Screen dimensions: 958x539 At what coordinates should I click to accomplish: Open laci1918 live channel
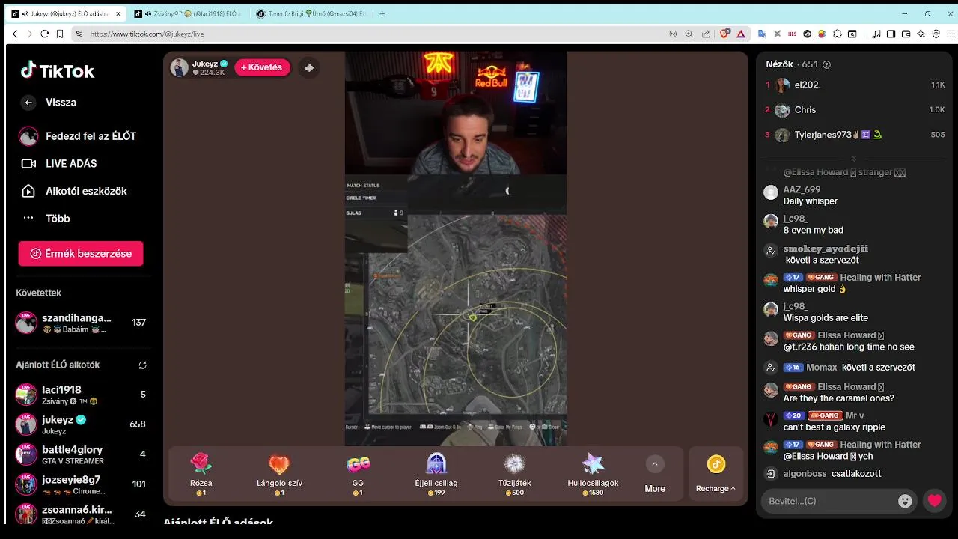pos(81,395)
